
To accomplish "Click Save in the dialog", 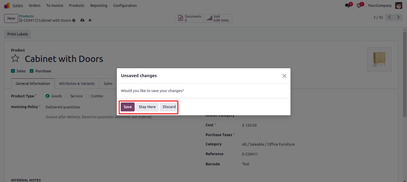I will (x=128, y=107).
